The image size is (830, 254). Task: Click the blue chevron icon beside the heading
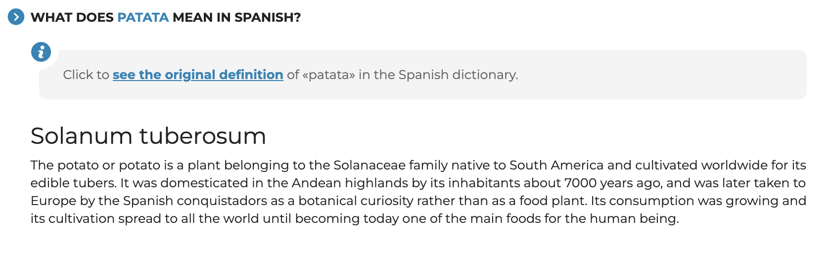click(x=16, y=17)
